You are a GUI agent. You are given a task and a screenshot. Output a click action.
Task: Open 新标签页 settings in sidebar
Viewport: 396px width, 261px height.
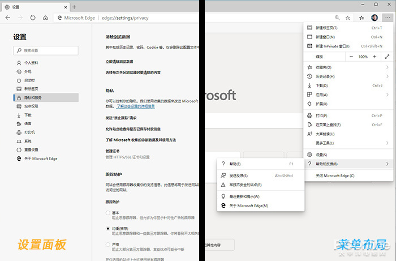tap(46, 89)
